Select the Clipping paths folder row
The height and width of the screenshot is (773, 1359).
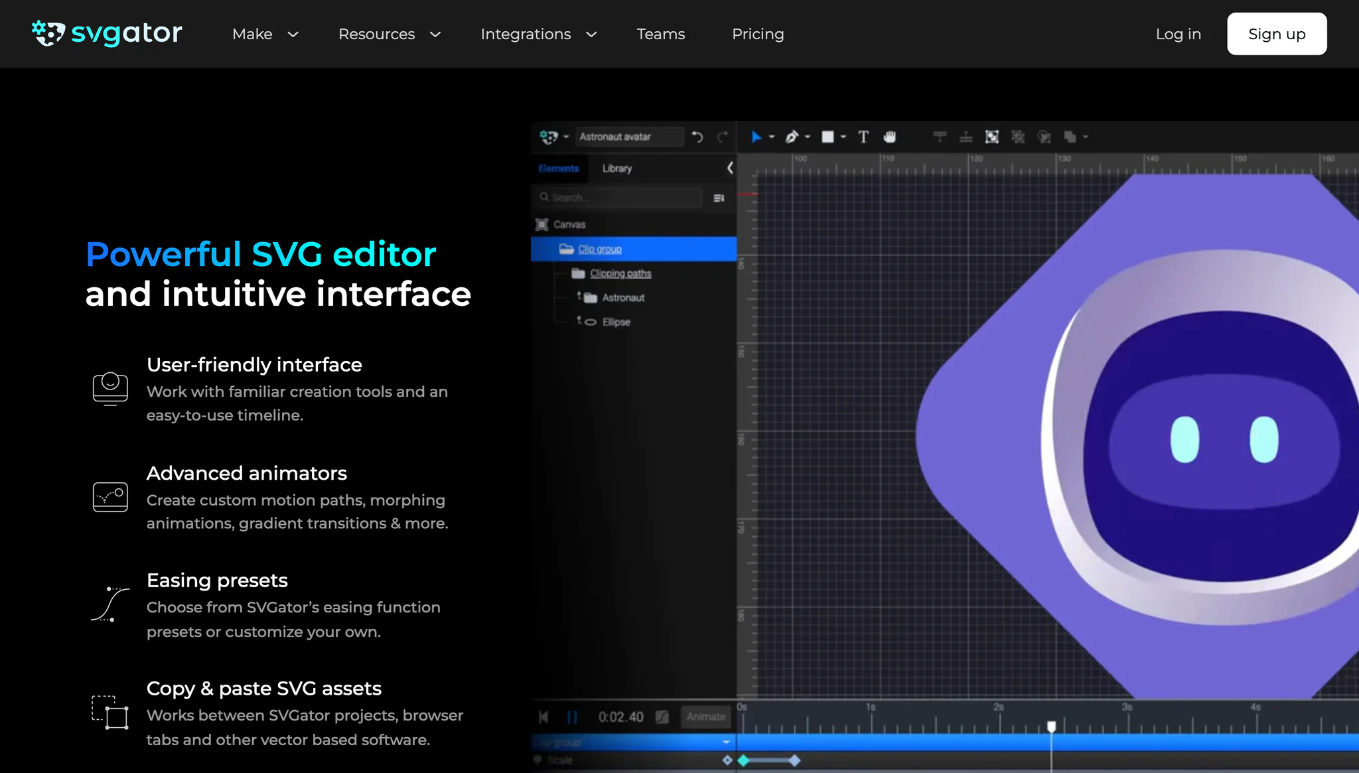point(634,273)
